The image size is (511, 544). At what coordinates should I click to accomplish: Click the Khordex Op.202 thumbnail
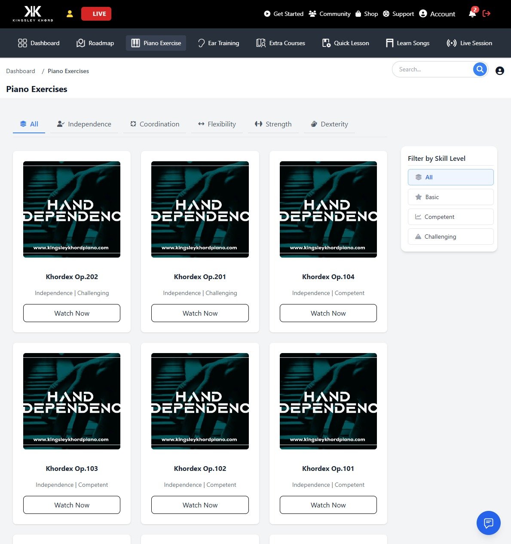(72, 209)
